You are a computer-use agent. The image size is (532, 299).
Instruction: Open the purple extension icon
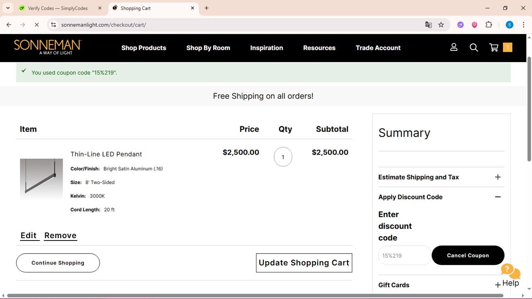pyautogui.click(x=460, y=25)
